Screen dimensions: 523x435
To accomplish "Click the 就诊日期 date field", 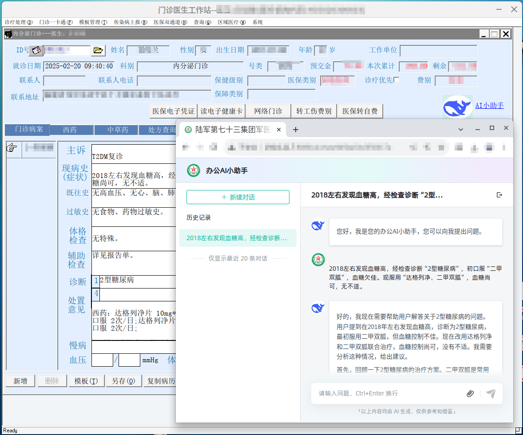I will pyautogui.click(x=79, y=66).
